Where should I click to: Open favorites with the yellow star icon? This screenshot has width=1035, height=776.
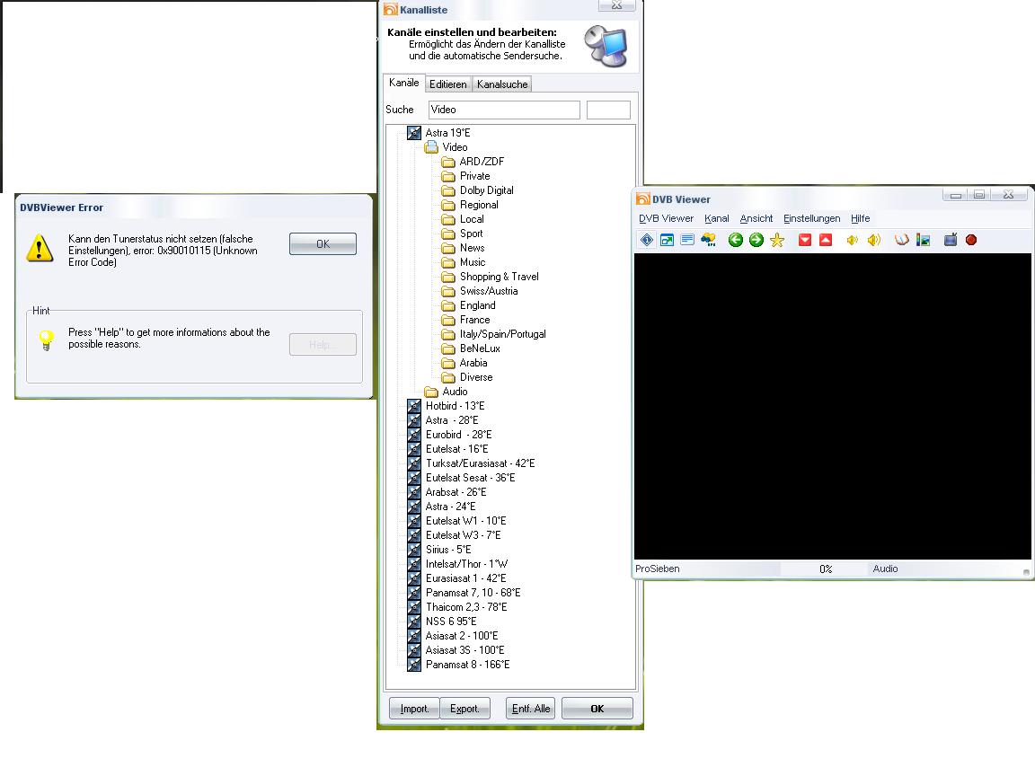[x=777, y=240]
